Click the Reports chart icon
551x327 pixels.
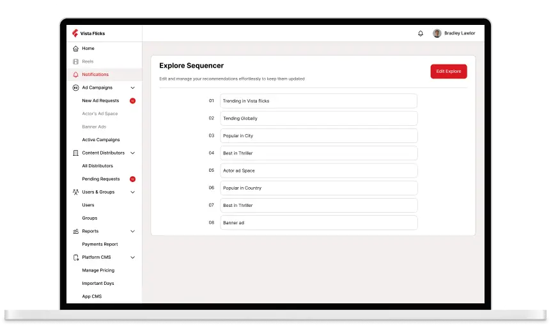pyautogui.click(x=76, y=231)
